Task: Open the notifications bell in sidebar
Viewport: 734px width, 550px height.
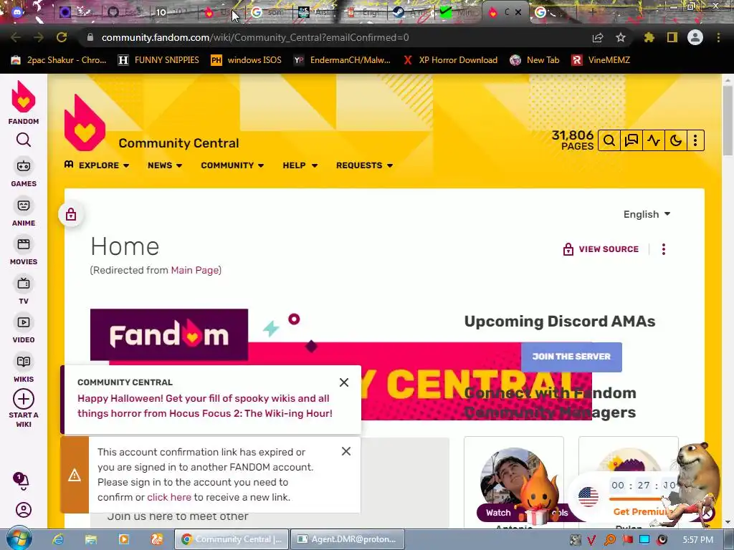Action: 22,481
